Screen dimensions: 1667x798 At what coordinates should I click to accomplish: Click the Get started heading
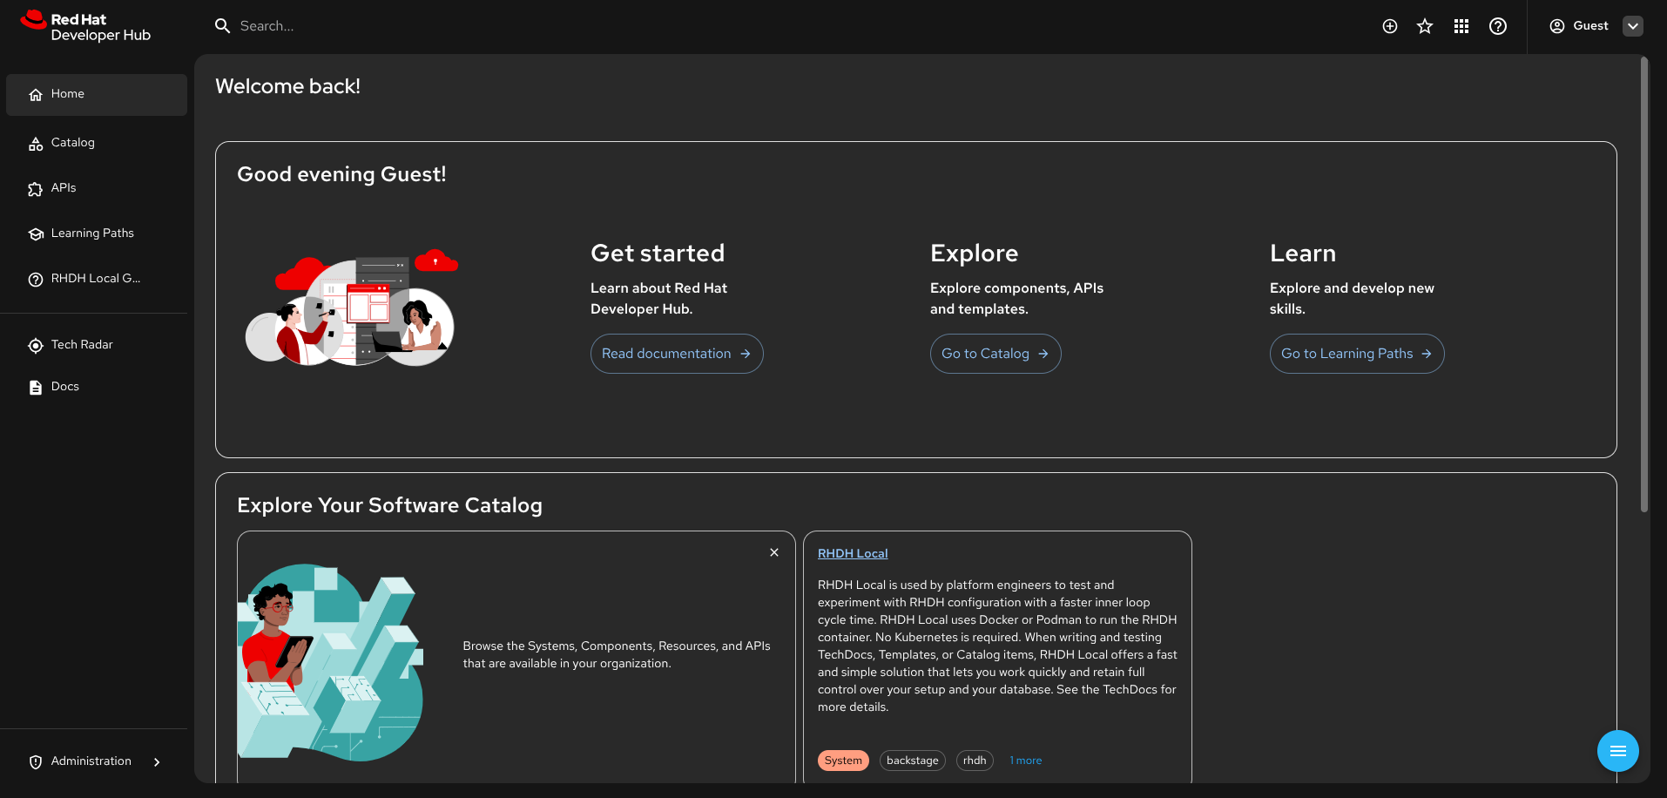(658, 254)
